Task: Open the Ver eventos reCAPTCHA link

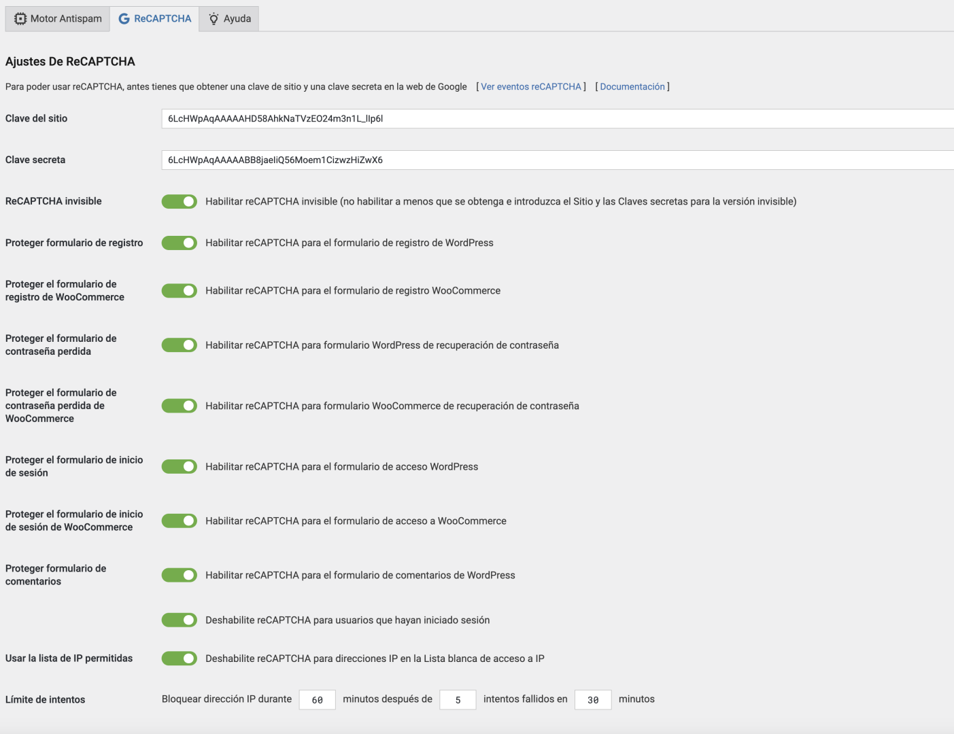Action: pyautogui.click(x=531, y=87)
